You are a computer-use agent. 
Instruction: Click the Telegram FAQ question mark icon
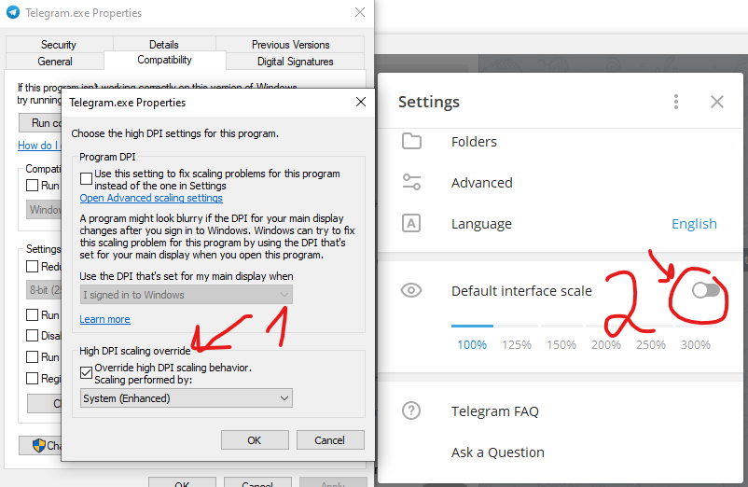(x=411, y=410)
